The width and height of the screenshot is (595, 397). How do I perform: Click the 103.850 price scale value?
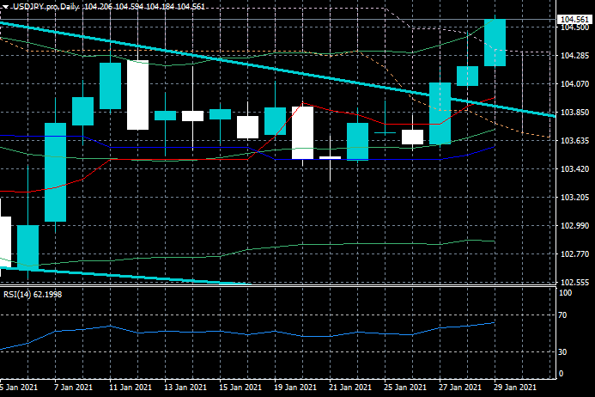(x=574, y=113)
